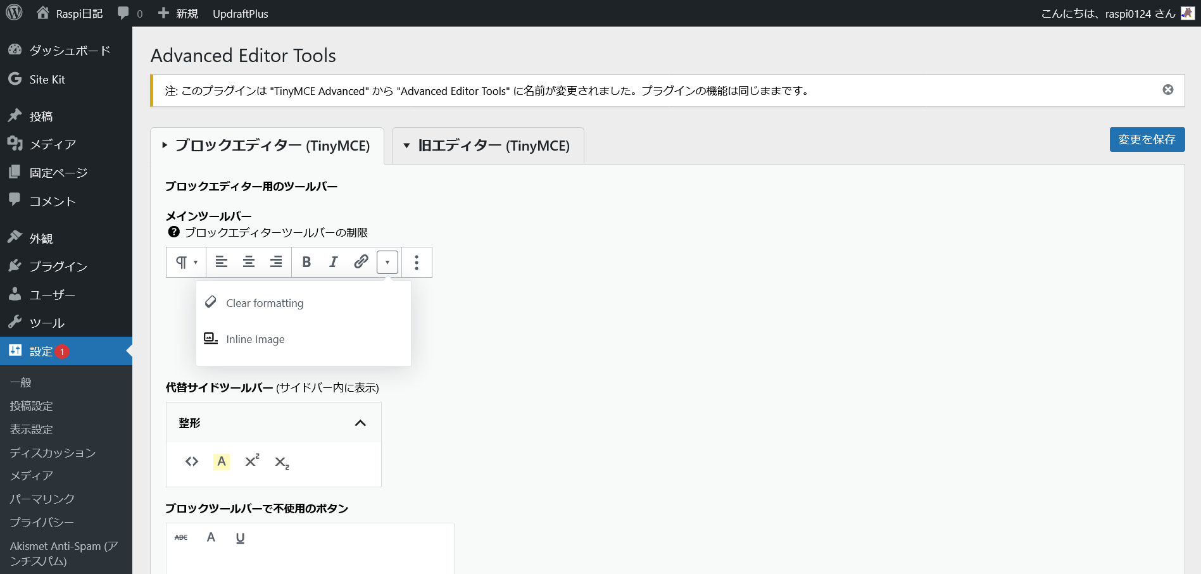Go to ディスカッション settings

(x=53, y=452)
